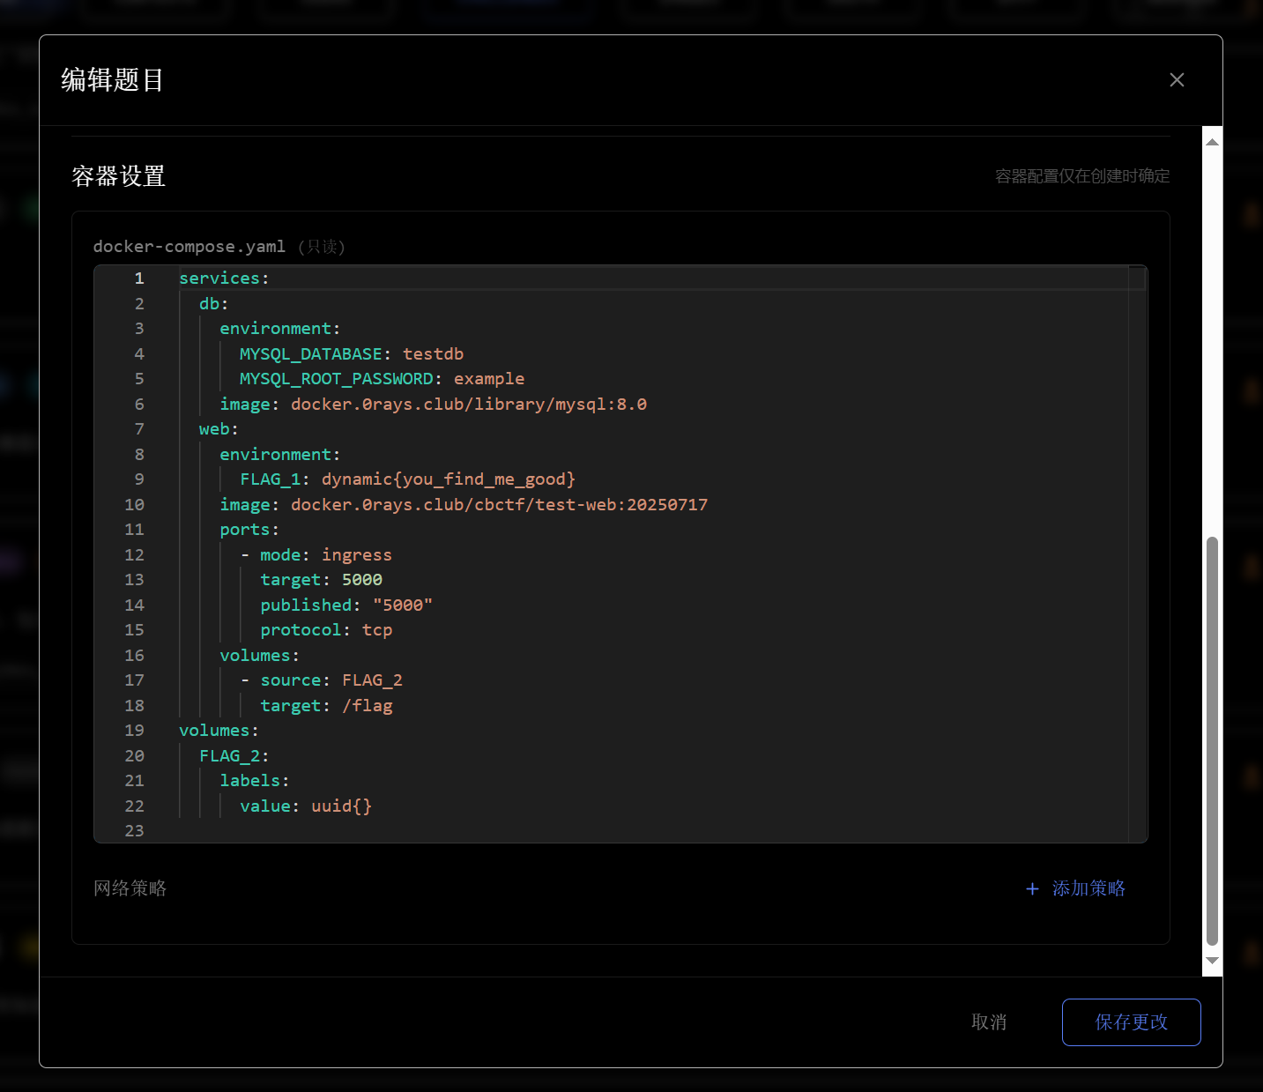Click the dialog scrollbar up arrow
This screenshot has height=1092, width=1263.
(x=1212, y=142)
